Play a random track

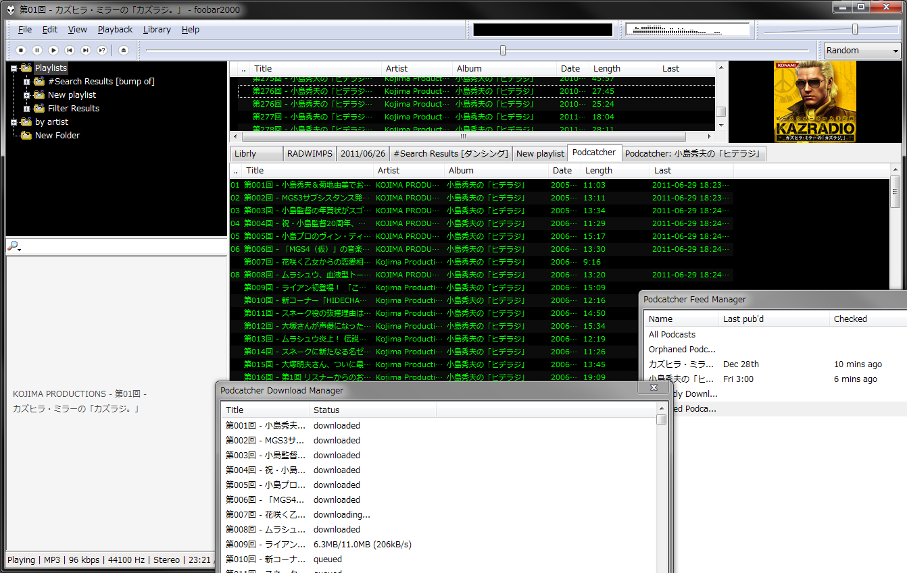click(x=102, y=50)
